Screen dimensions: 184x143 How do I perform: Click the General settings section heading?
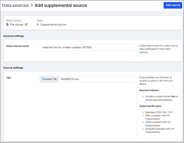14,36
